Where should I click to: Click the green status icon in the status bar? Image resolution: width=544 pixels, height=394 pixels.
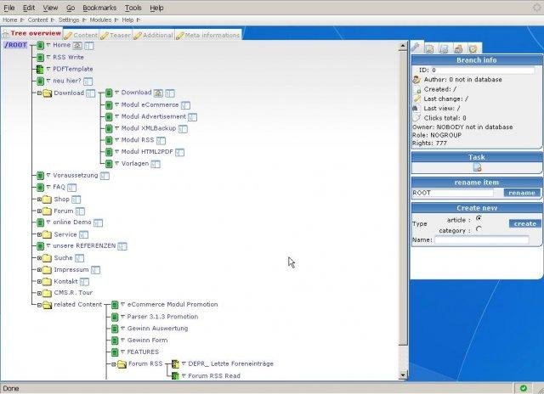(524, 388)
